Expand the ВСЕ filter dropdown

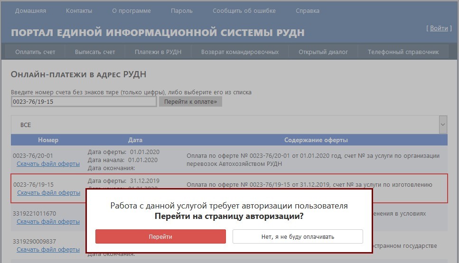[x=229, y=125]
